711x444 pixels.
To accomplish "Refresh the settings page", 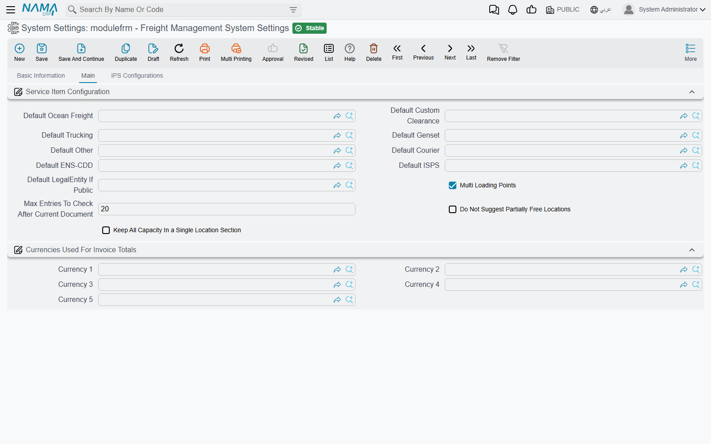I will [179, 52].
